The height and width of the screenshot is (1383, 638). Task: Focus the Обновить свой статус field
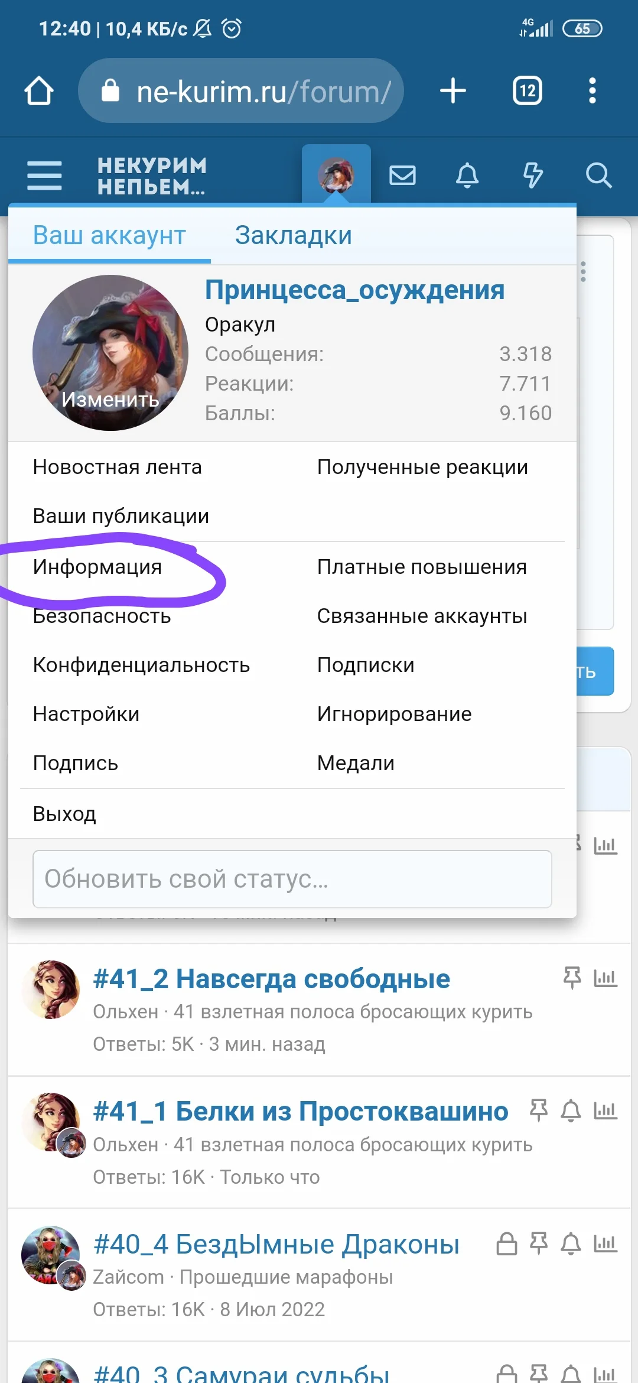pos(292,879)
